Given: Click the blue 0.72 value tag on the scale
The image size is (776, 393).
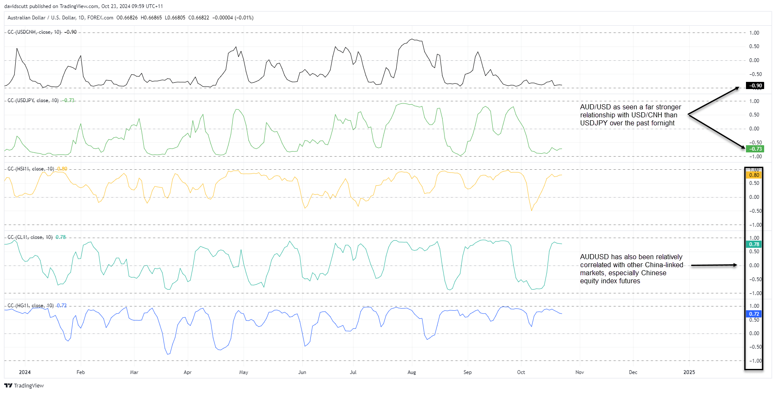Looking at the screenshot, I should (754, 314).
